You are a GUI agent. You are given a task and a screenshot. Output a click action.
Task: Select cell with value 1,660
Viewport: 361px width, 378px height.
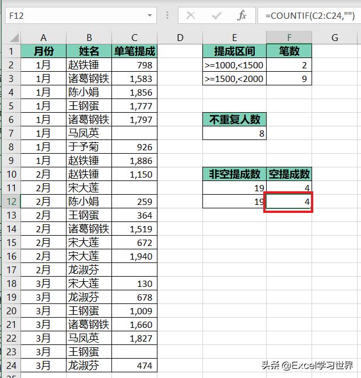point(134,324)
